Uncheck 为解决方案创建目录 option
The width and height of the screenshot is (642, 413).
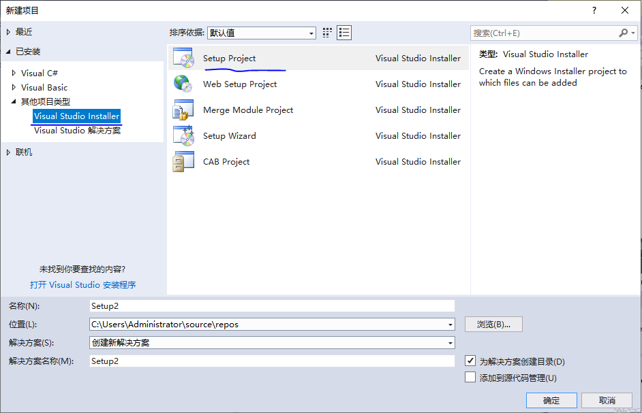pos(470,361)
